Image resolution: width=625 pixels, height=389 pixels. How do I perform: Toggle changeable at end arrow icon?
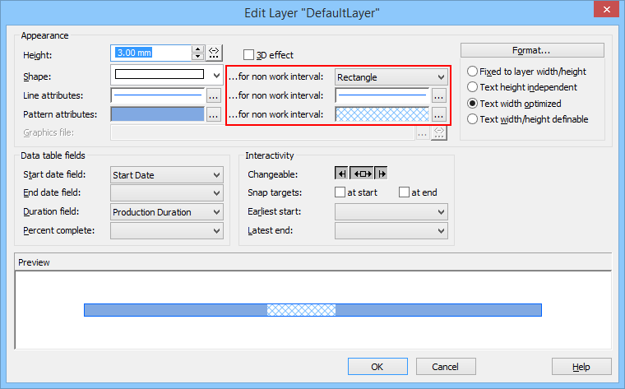tap(381, 174)
